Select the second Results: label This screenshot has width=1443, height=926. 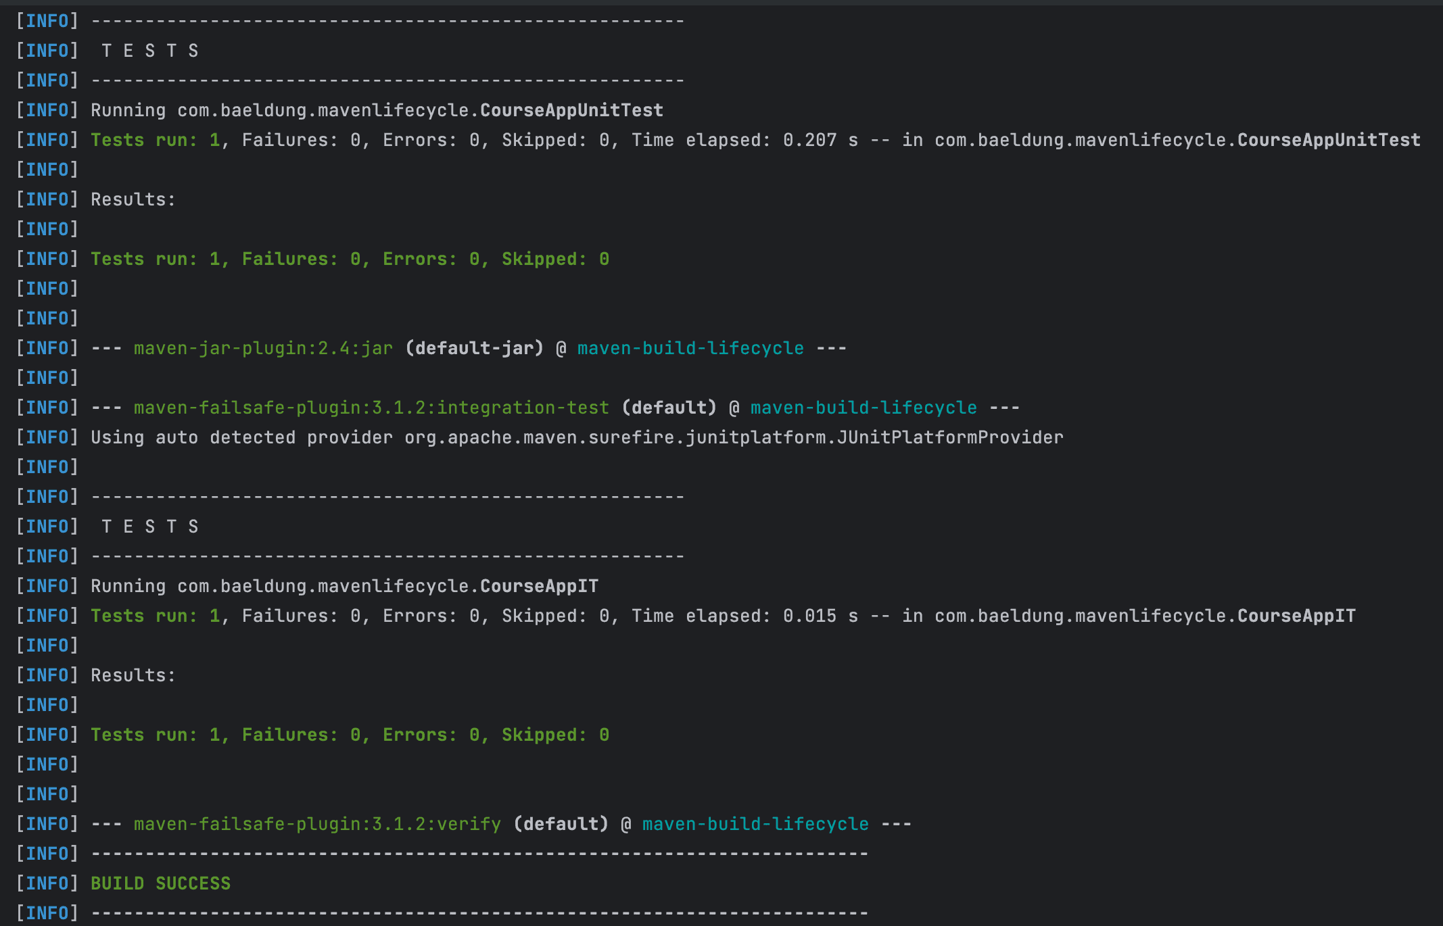pos(131,675)
